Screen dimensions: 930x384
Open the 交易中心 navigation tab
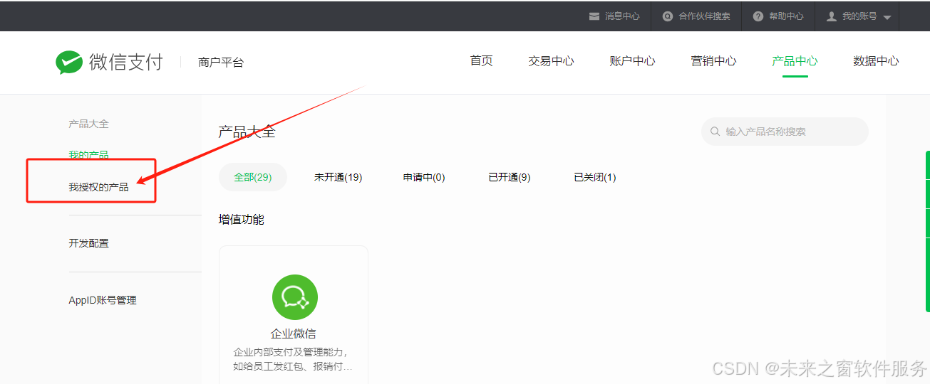(x=551, y=61)
